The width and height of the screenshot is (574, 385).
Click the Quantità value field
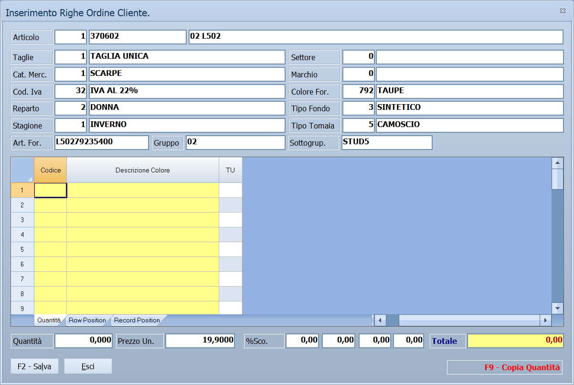click(x=84, y=341)
